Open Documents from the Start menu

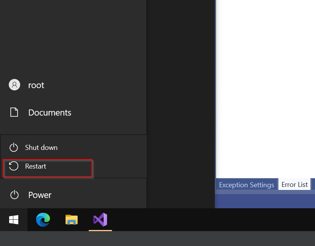(x=73, y=113)
